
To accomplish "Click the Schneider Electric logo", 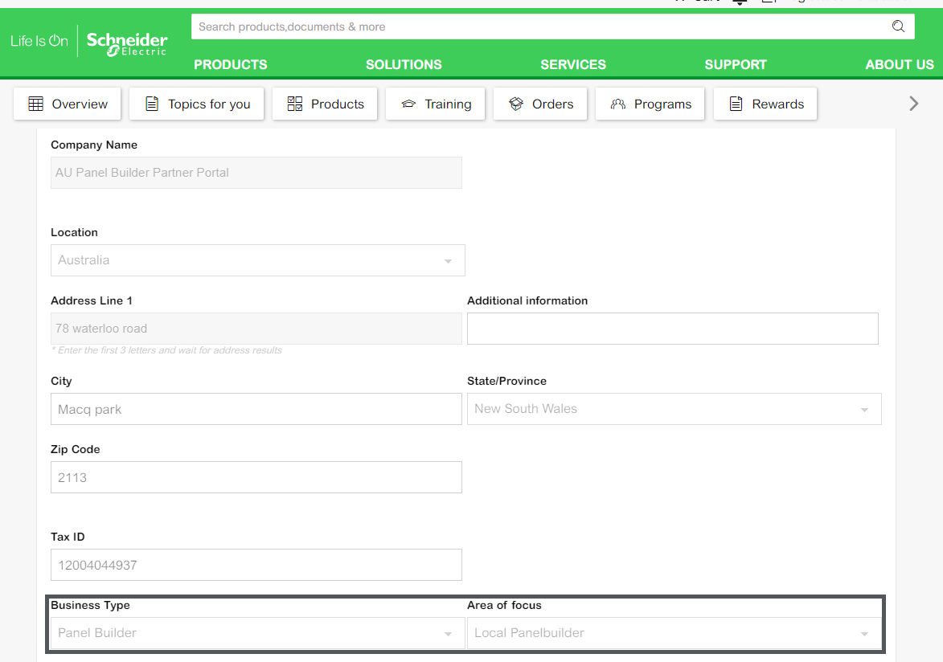I will [x=127, y=44].
